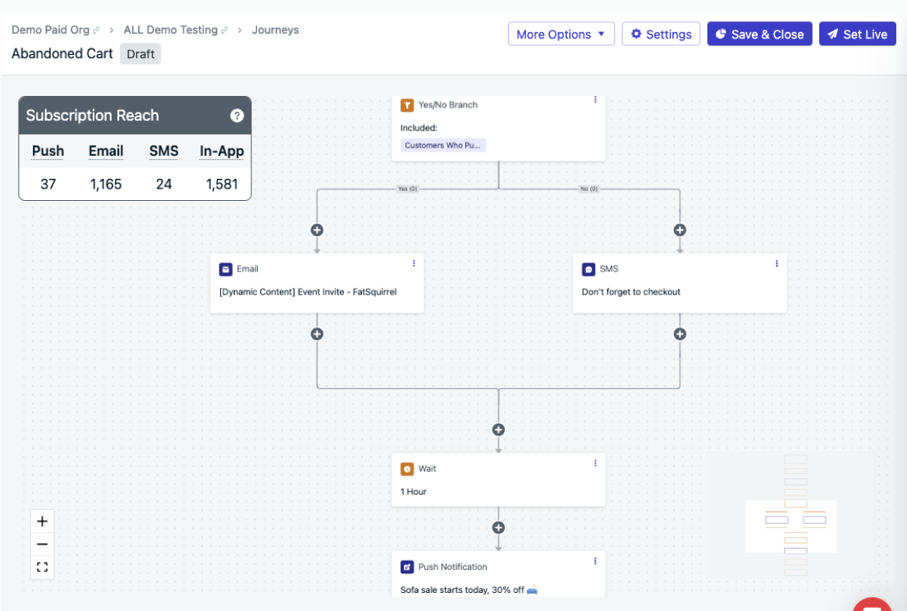Open Email node three-dot menu
The image size is (907, 611).
point(414,263)
